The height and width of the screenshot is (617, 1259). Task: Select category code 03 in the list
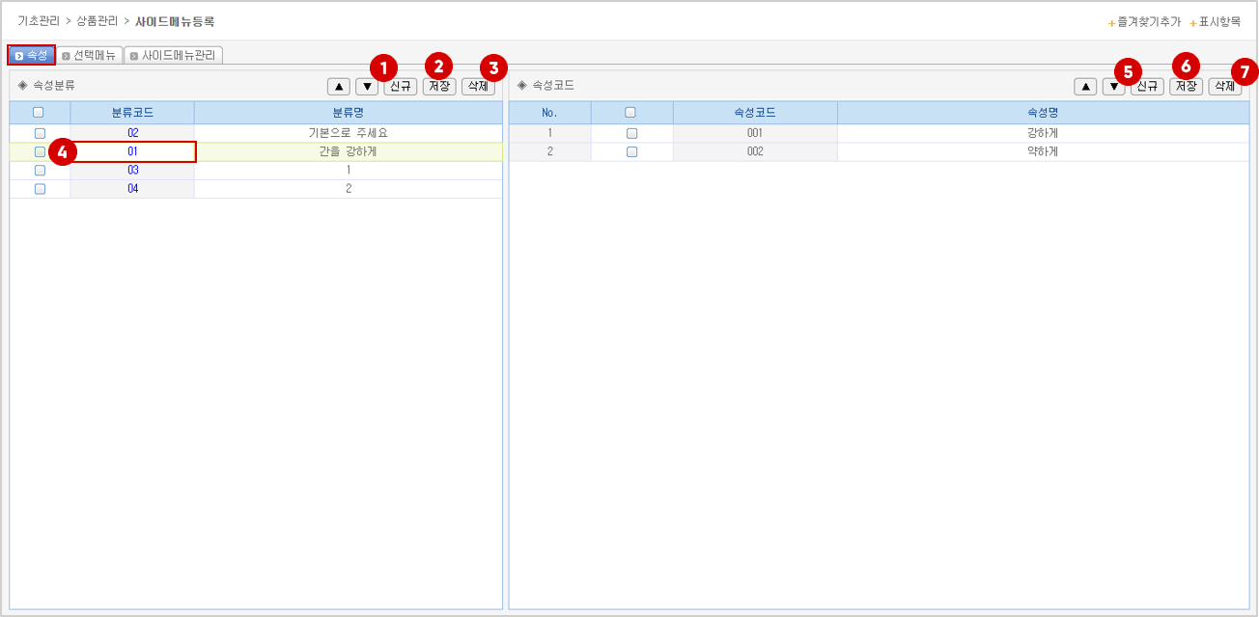[132, 171]
